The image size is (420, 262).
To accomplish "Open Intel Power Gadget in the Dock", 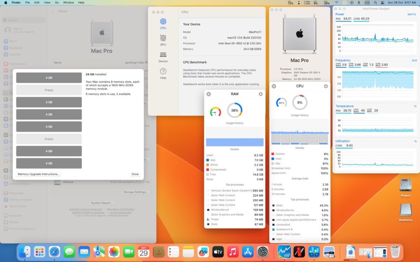I will click(284, 252).
